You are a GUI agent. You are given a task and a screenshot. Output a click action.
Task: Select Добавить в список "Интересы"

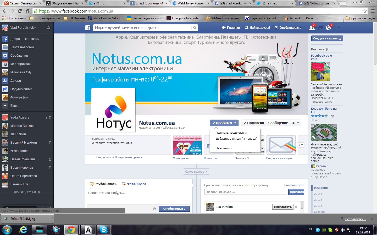pyautogui.click(x=236, y=139)
